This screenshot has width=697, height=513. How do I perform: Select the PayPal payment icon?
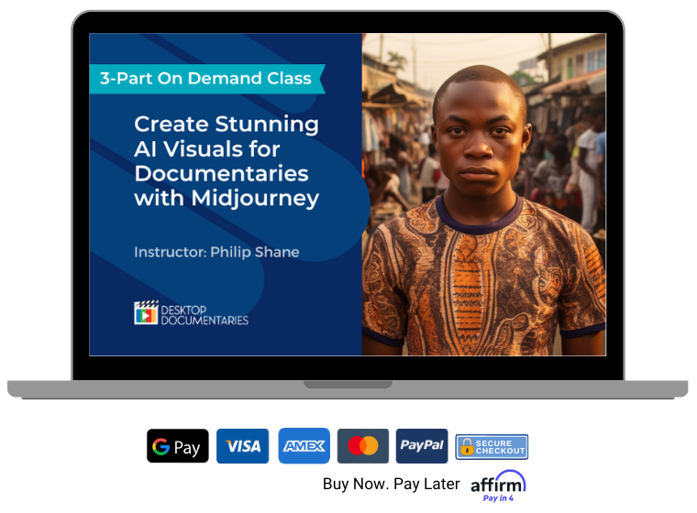click(x=422, y=446)
